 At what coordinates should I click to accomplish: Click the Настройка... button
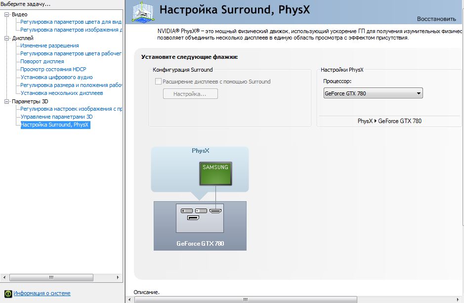(190, 94)
